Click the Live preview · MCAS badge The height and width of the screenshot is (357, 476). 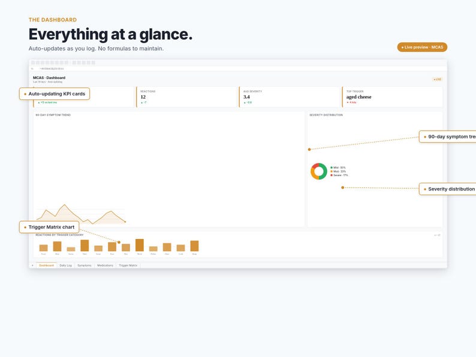tap(422, 47)
